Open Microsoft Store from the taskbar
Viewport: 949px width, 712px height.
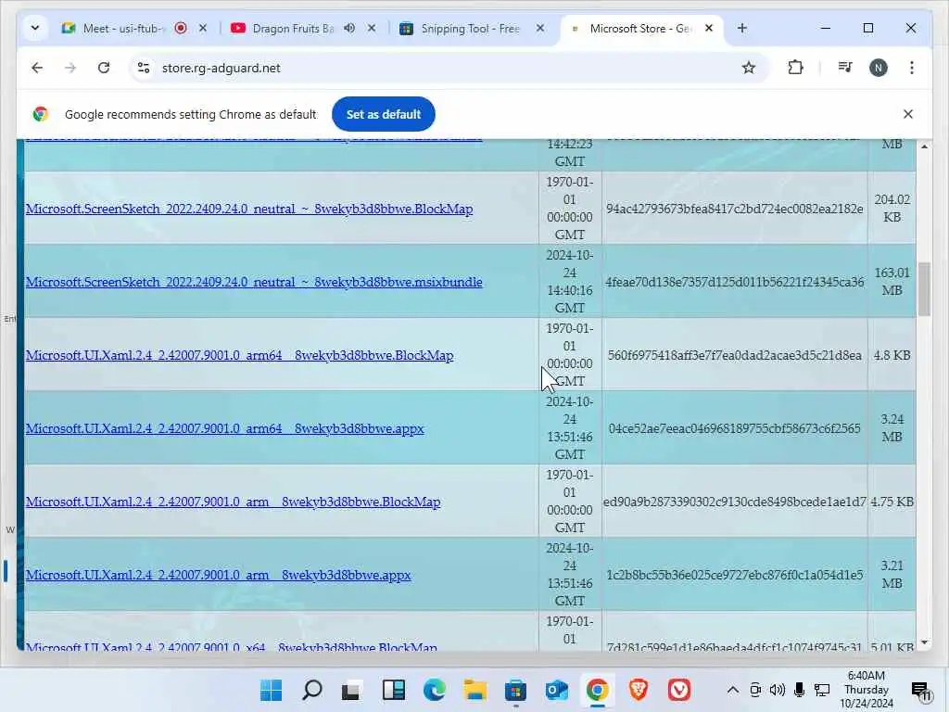(x=515, y=690)
